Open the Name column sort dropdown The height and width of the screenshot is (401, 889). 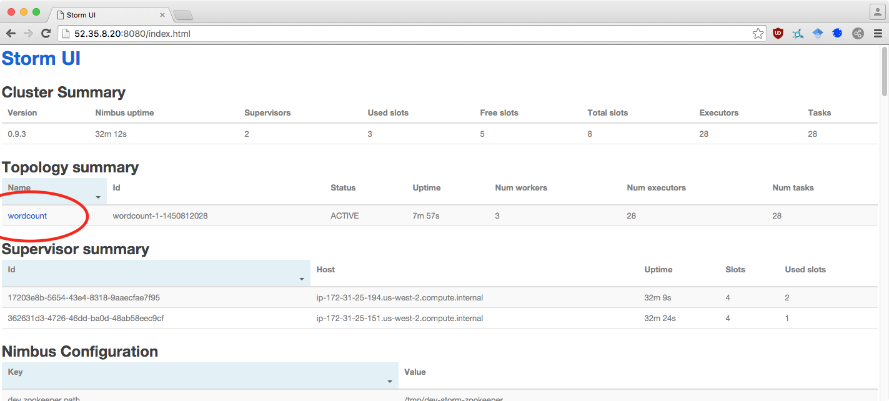(x=98, y=196)
